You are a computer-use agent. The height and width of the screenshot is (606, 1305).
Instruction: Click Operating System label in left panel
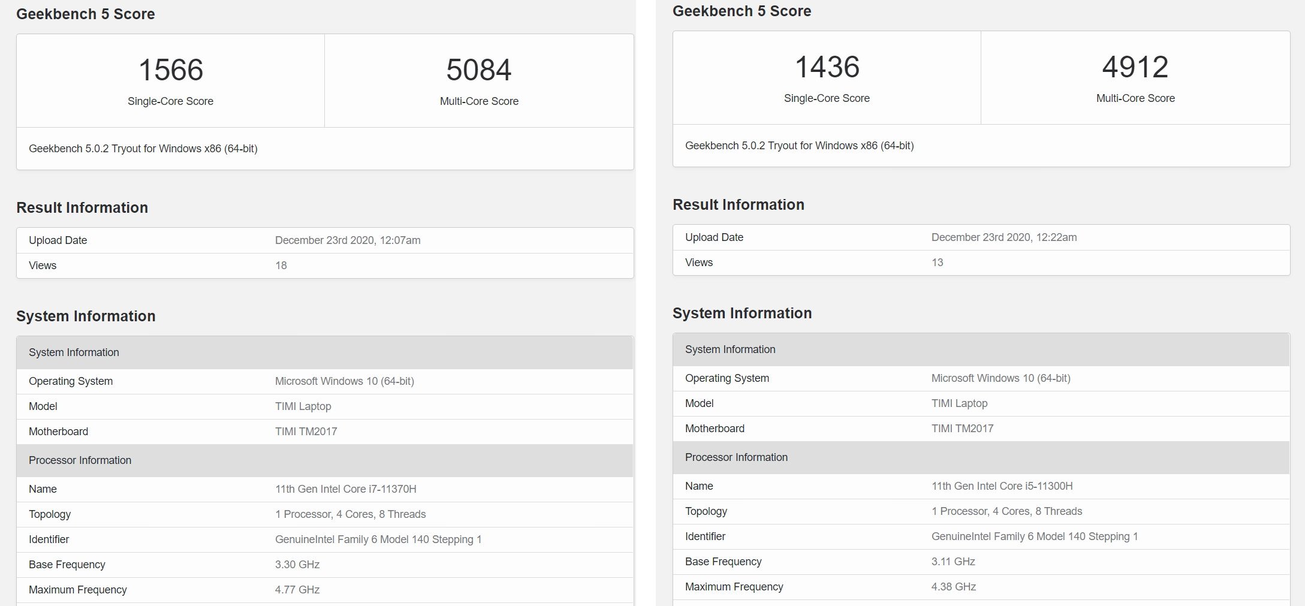click(x=71, y=381)
